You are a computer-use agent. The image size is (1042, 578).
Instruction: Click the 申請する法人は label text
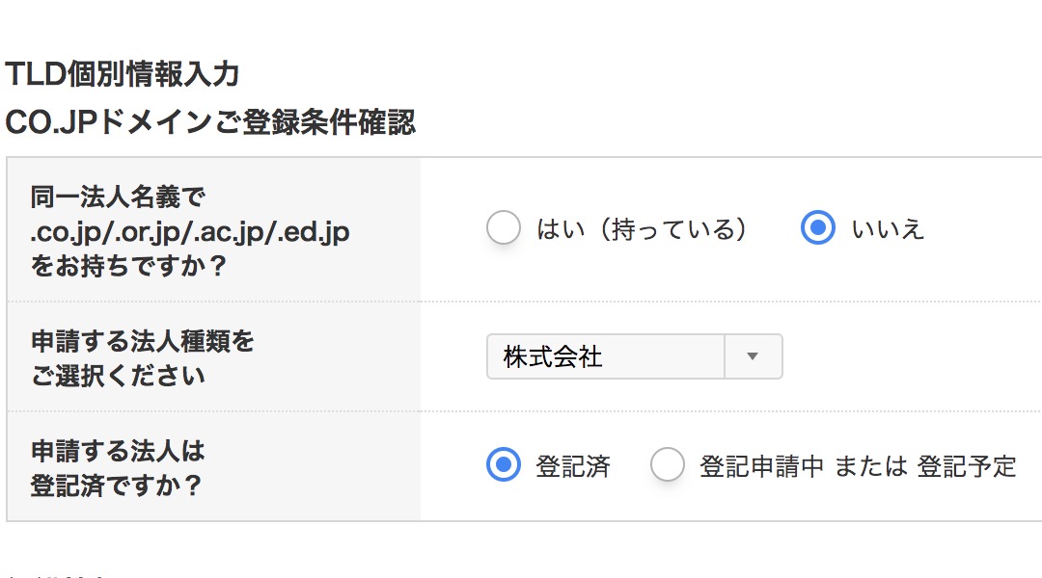click(118, 451)
